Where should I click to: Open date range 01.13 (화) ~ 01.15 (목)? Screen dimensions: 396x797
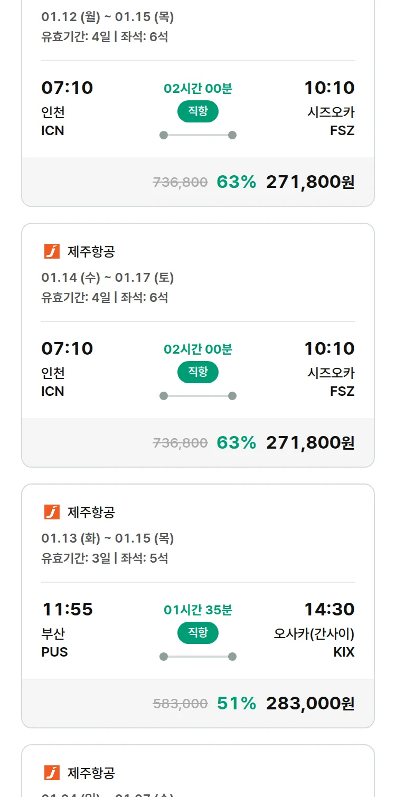click(x=108, y=538)
